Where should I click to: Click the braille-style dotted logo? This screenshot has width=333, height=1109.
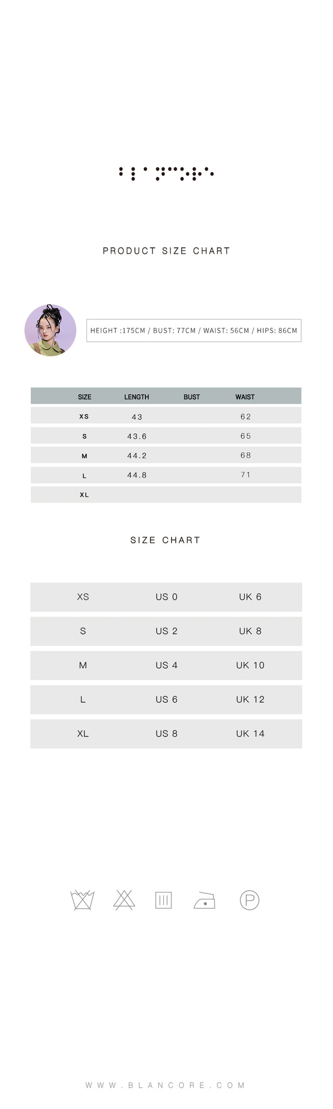pyautogui.click(x=166, y=173)
